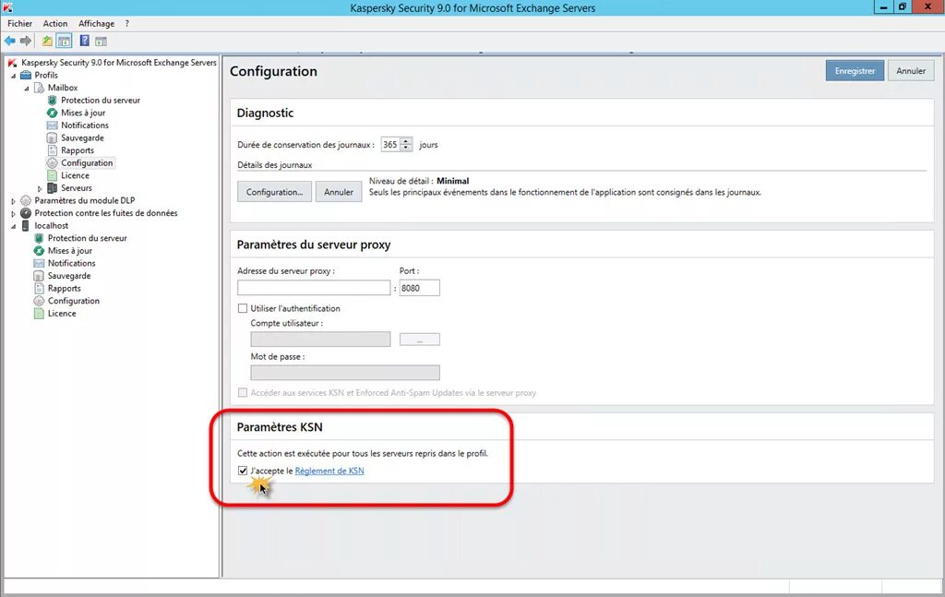
Task: Click envelope icon of Mailbox Notifications
Action: click(x=53, y=125)
